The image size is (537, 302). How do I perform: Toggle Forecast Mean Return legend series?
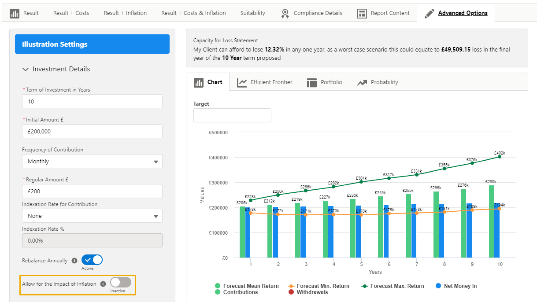[247, 286]
